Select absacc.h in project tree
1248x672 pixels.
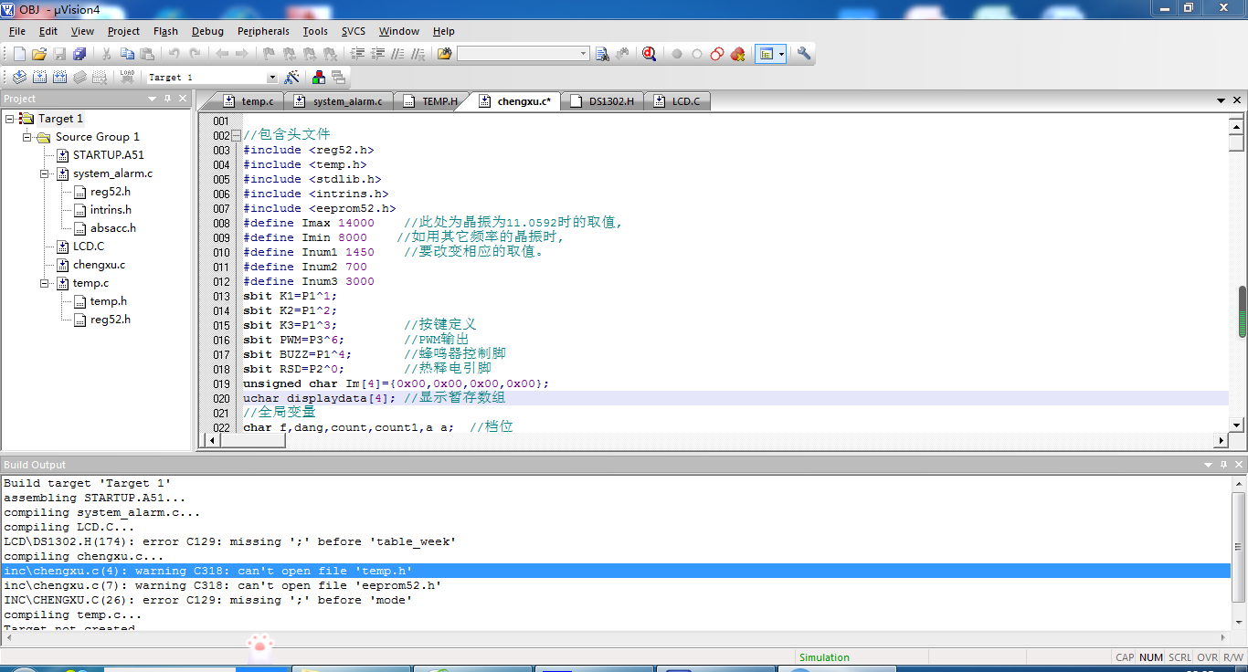click(x=113, y=228)
